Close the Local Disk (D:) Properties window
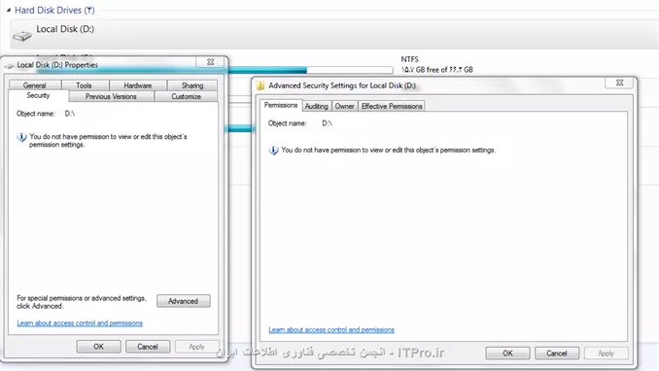 click(210, 62)
